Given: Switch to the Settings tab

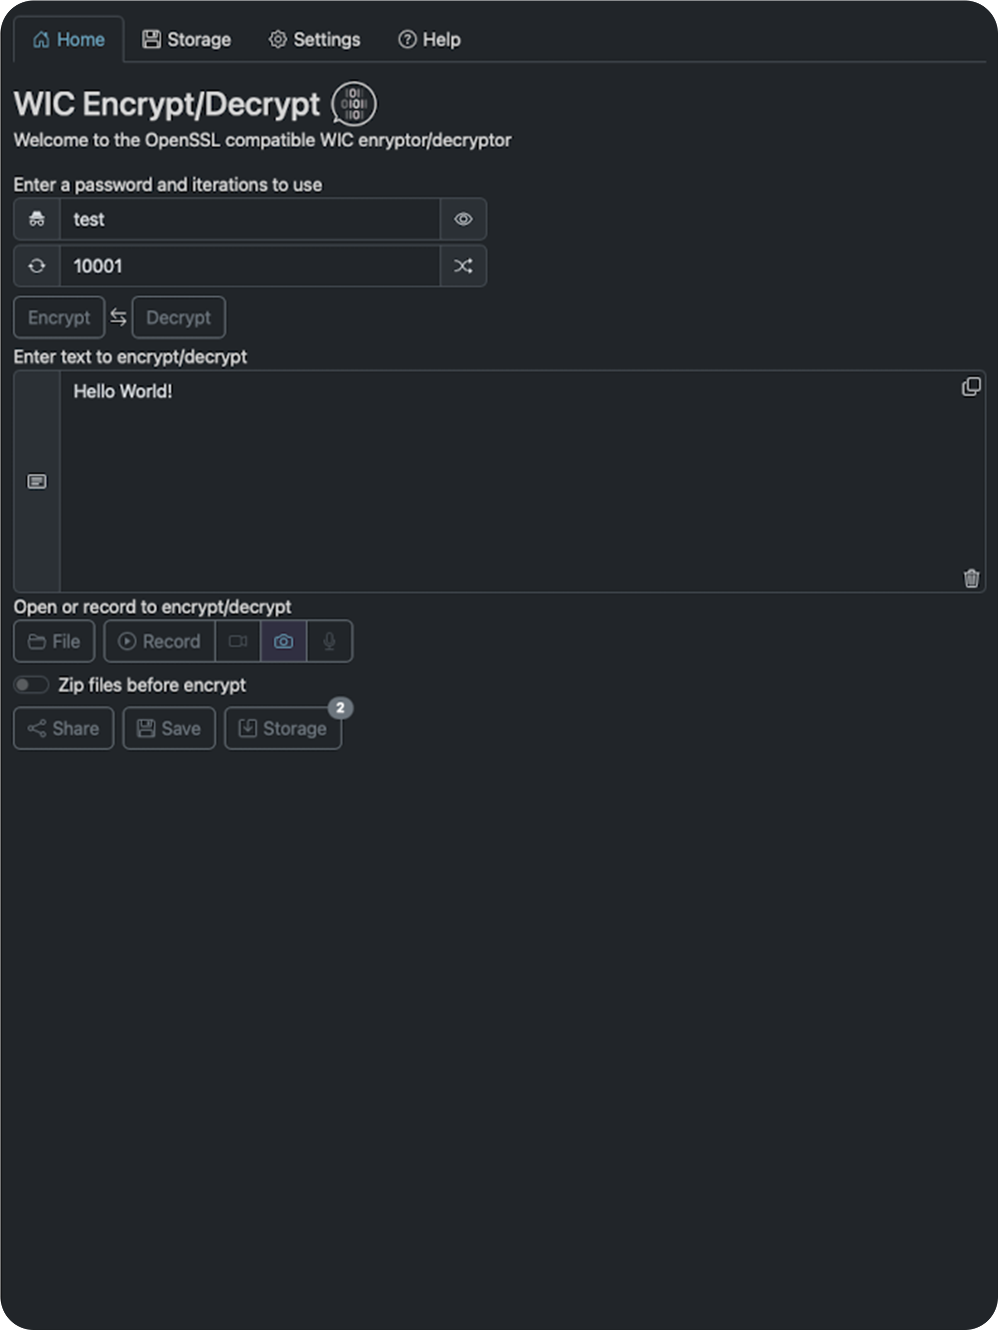Looking at the screenshot, I should (315, 40).
